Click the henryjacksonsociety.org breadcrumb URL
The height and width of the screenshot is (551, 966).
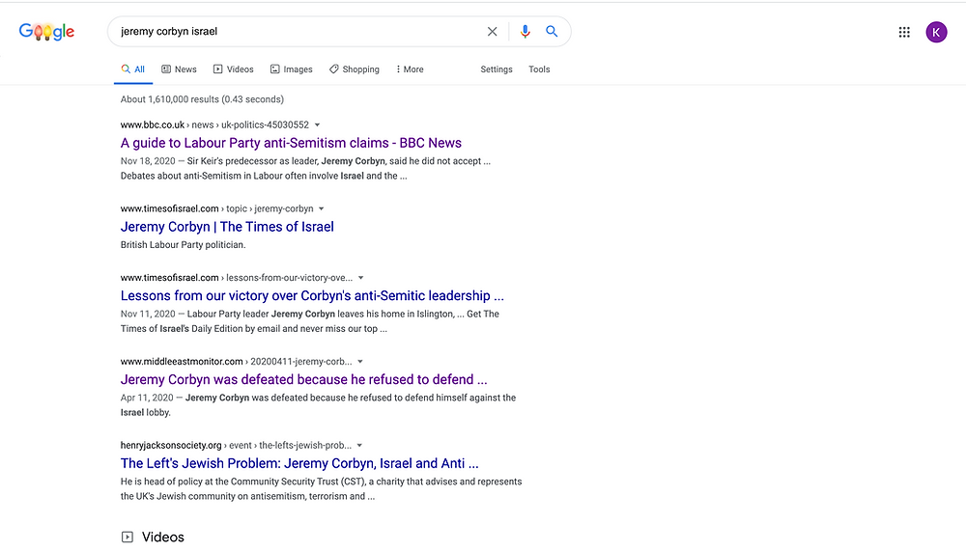(x=236, y=445)
